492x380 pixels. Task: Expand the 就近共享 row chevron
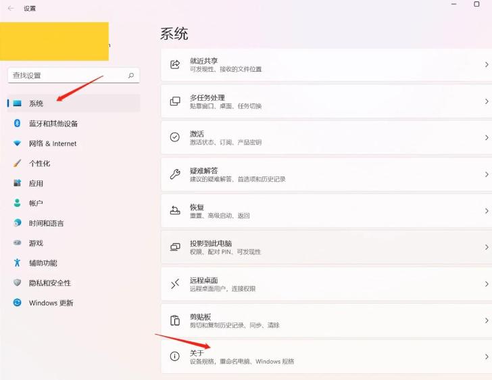[x=487, y=65]
